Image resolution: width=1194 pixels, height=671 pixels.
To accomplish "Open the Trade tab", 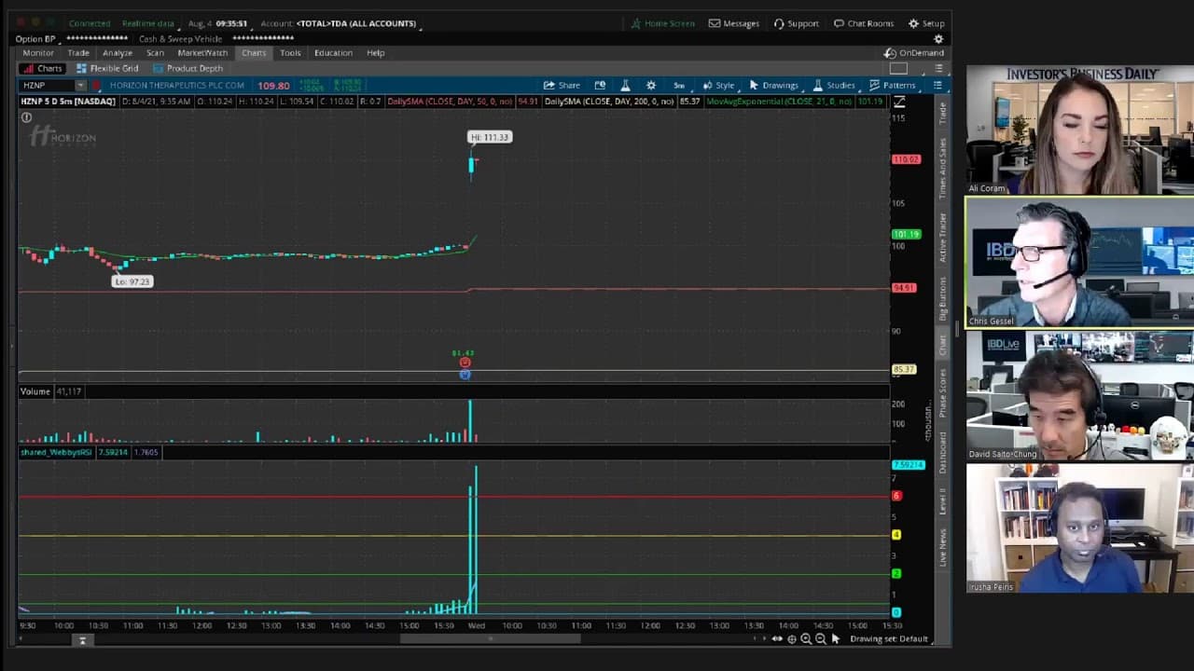I will [78, 53].
